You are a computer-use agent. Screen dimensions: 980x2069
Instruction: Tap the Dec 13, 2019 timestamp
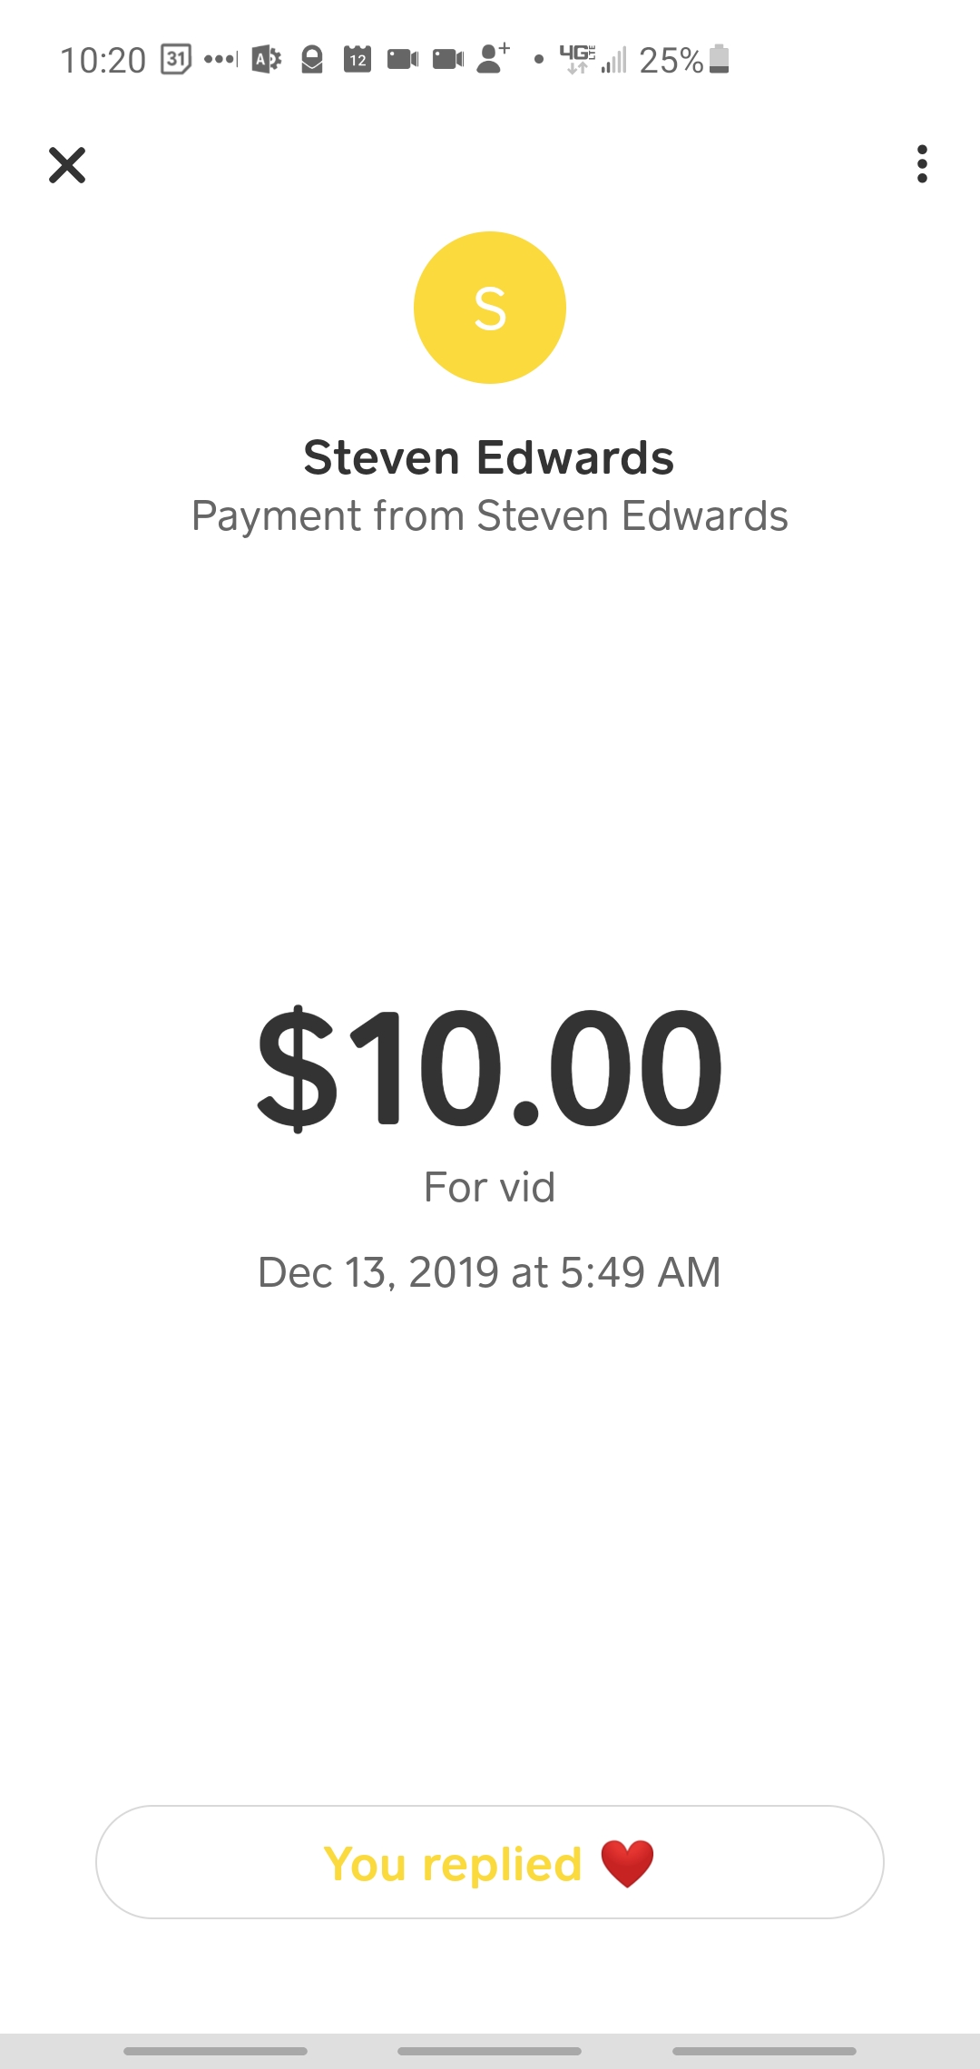click(490, 1272)
